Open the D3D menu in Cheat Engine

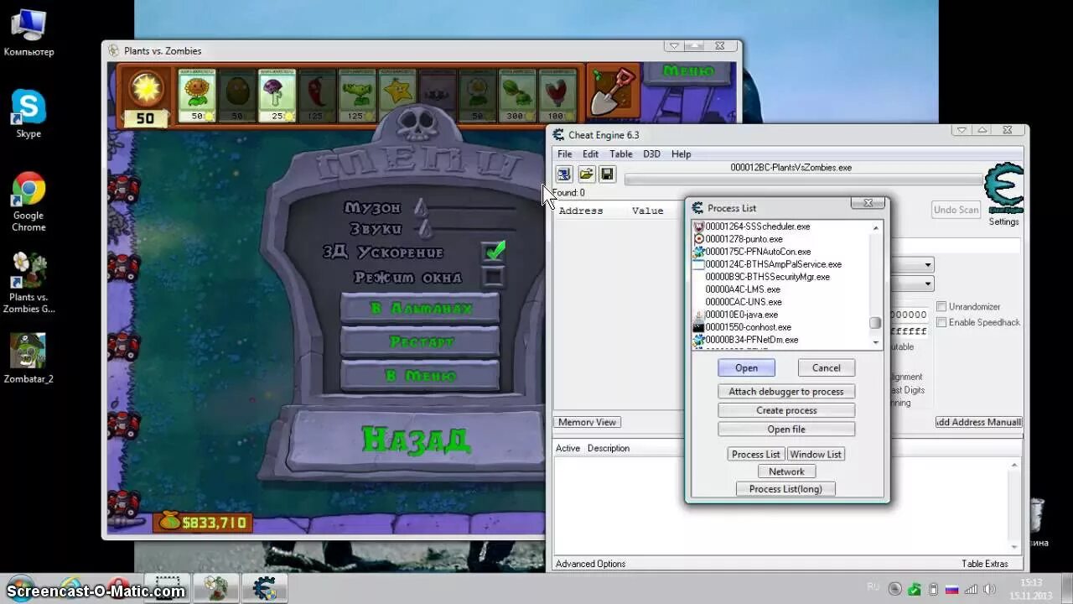coord(651,154)
